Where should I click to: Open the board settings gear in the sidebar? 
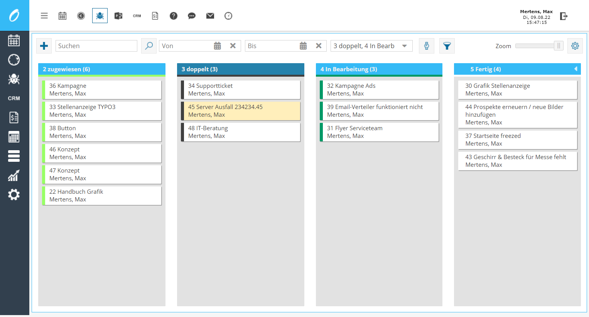pos(14,195)
